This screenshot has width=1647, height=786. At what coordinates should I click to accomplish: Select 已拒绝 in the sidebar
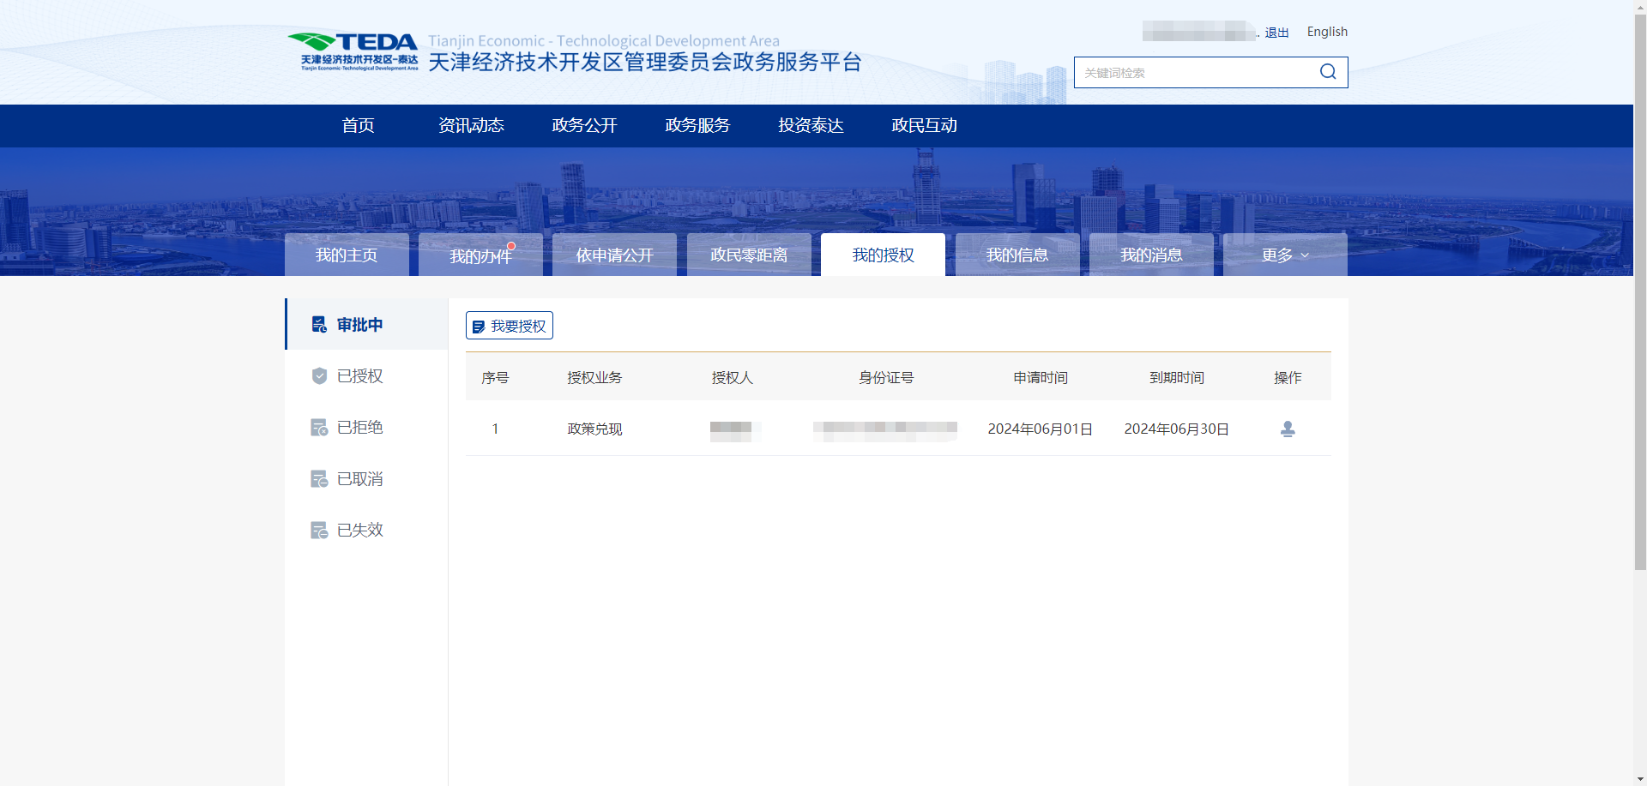point(367,427)
